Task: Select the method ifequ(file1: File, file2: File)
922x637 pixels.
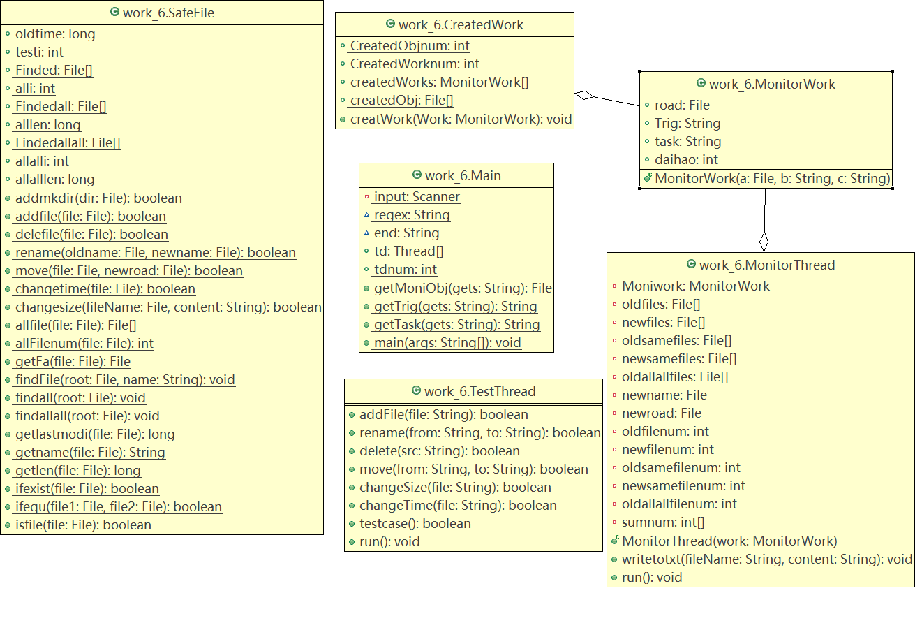Action: [x=118, y=506]
